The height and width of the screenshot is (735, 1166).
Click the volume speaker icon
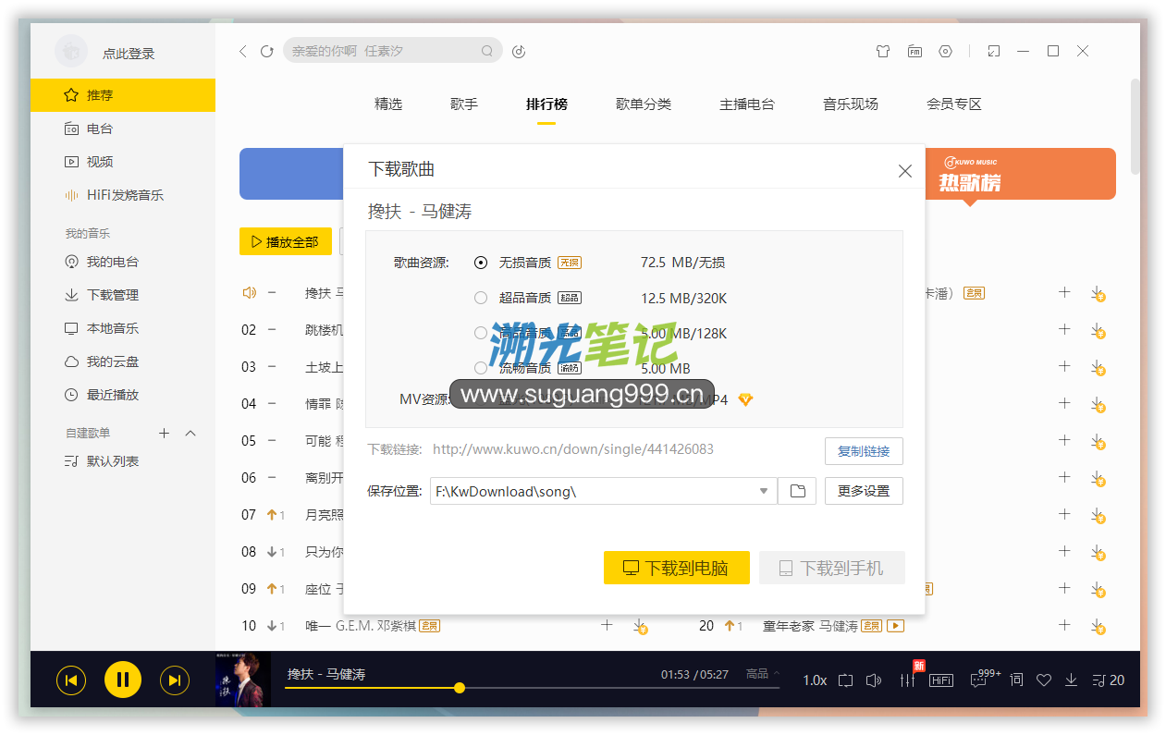(x=874, y=680)
